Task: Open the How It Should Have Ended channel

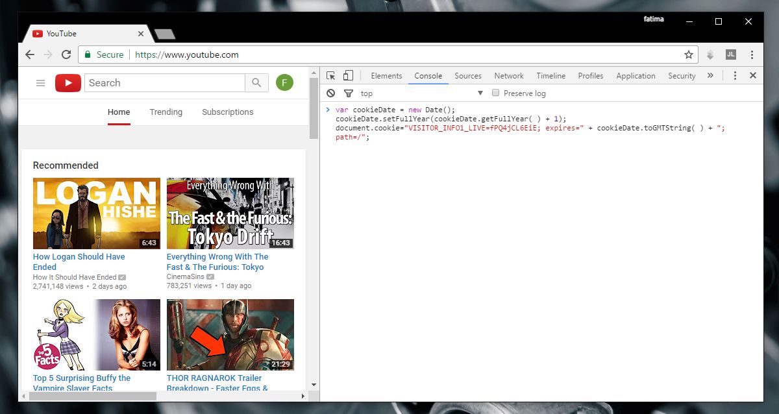Action: [x=75, y=277]
